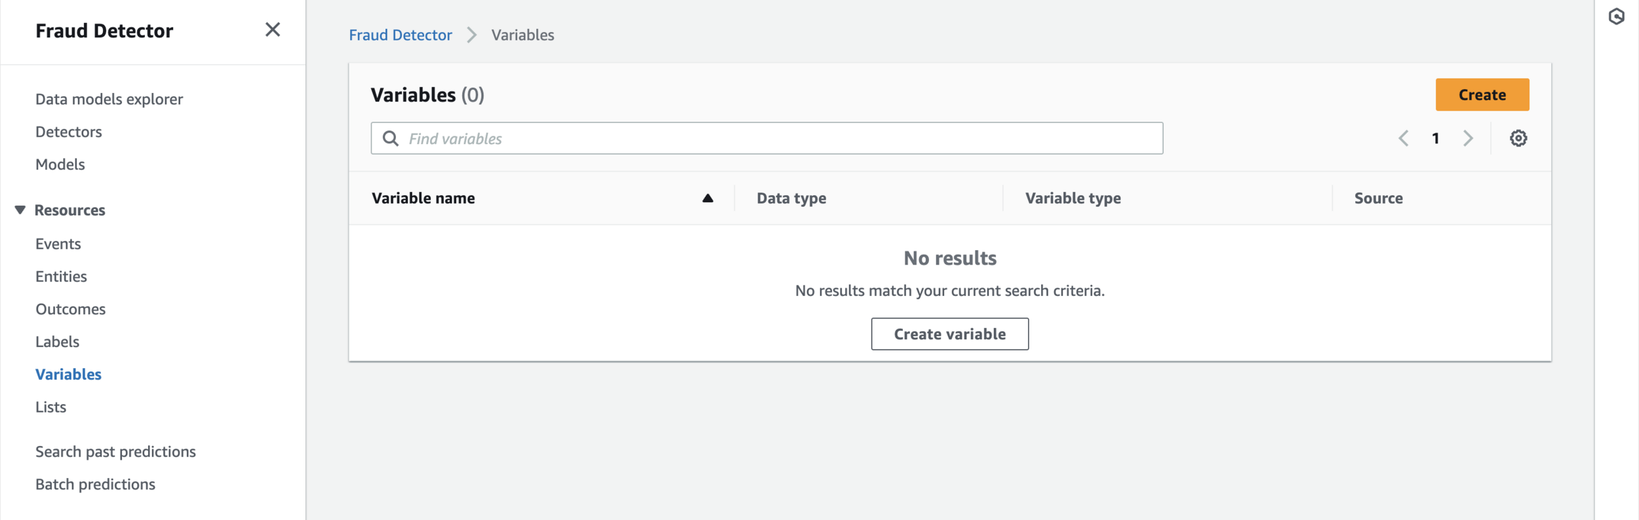
Task: Open the Models page
Action: [60, 164]
